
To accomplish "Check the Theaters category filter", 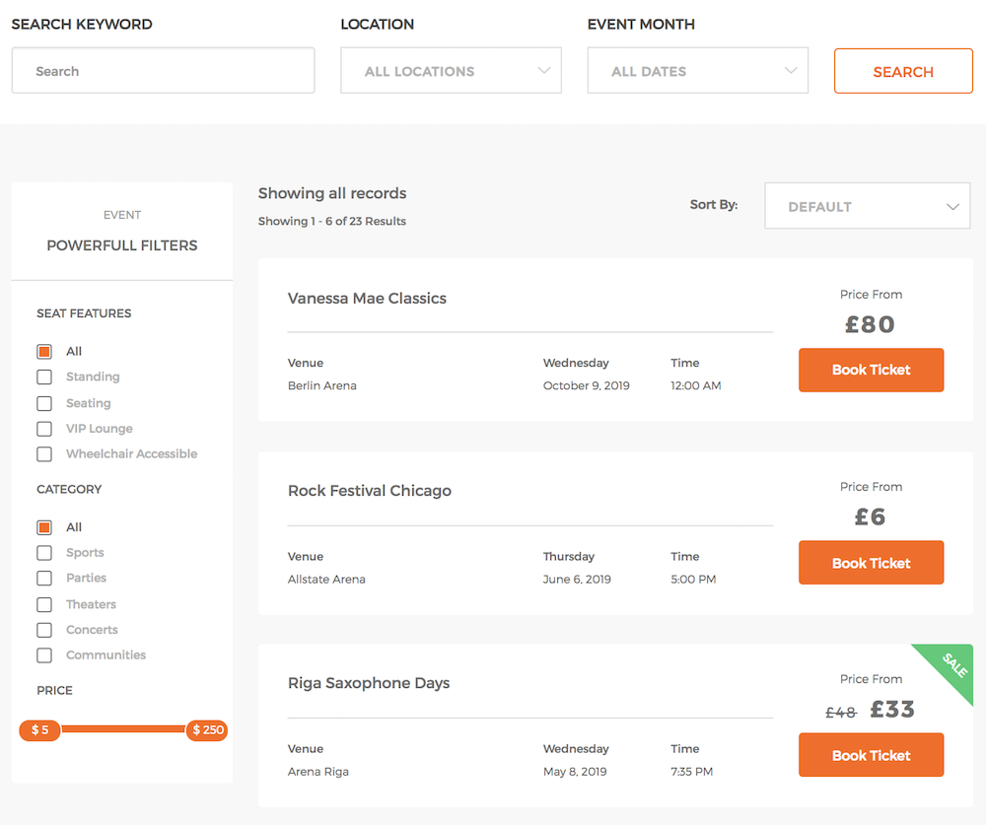I will point(44,604).
